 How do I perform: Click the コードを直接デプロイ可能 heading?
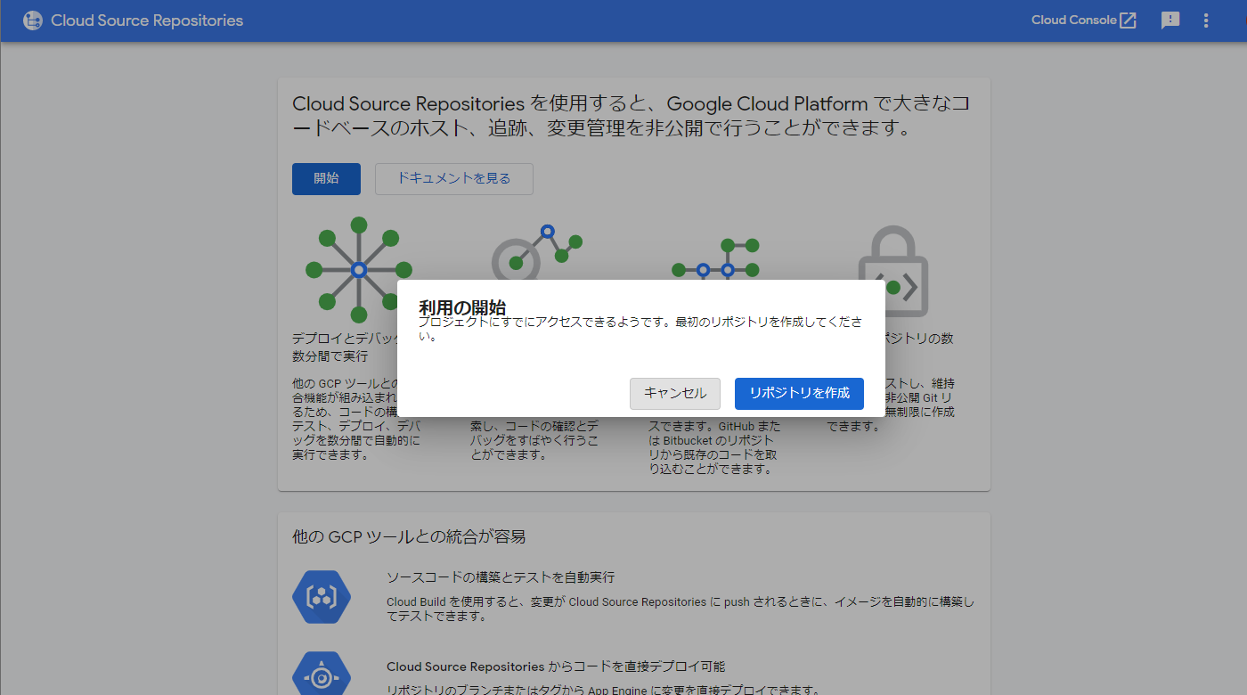(x=556, y=666)
